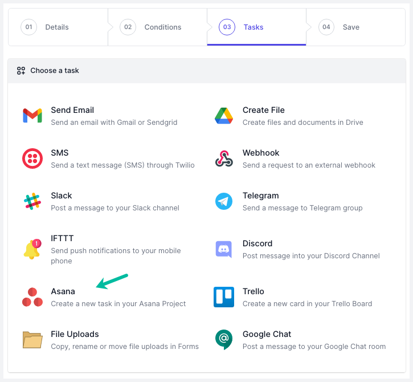
Task: Select the Tasks step tab
Action: pos(256,27)
